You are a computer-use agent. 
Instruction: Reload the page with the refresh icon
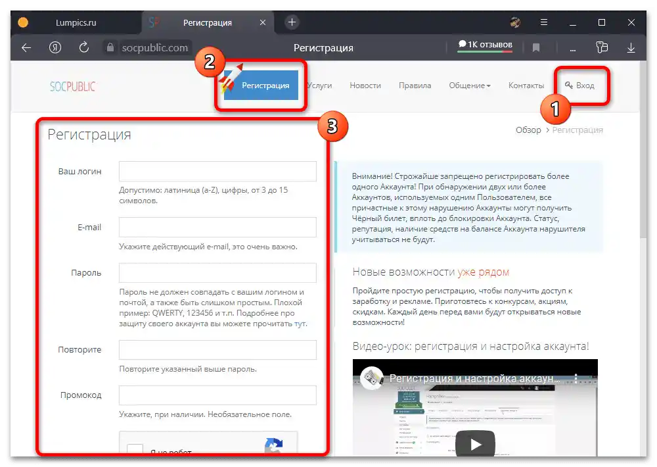(x=84, y=47)
